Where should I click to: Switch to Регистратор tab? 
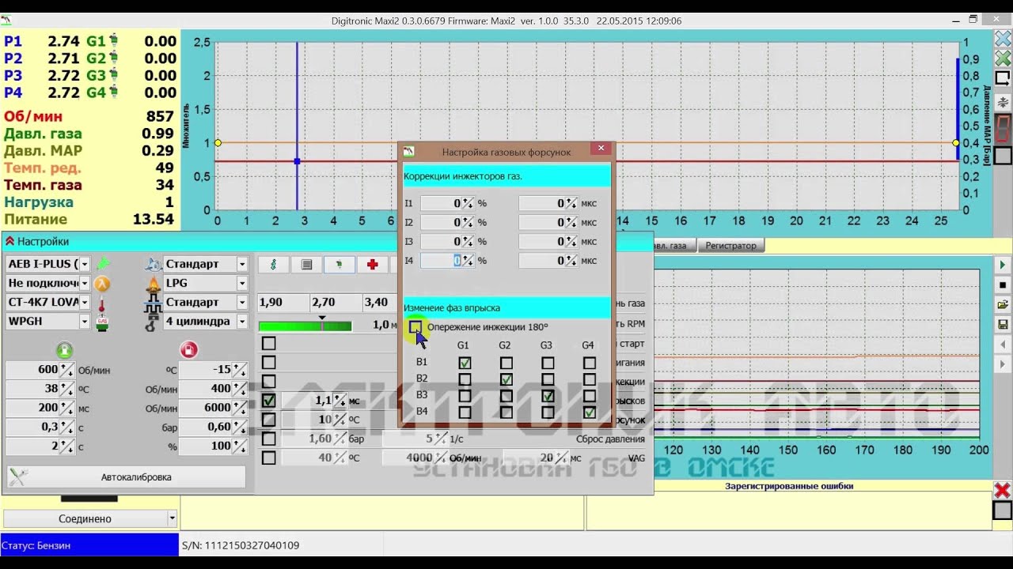tap(731, 246)
